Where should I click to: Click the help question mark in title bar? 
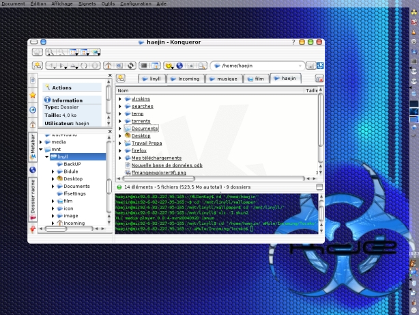293,42
